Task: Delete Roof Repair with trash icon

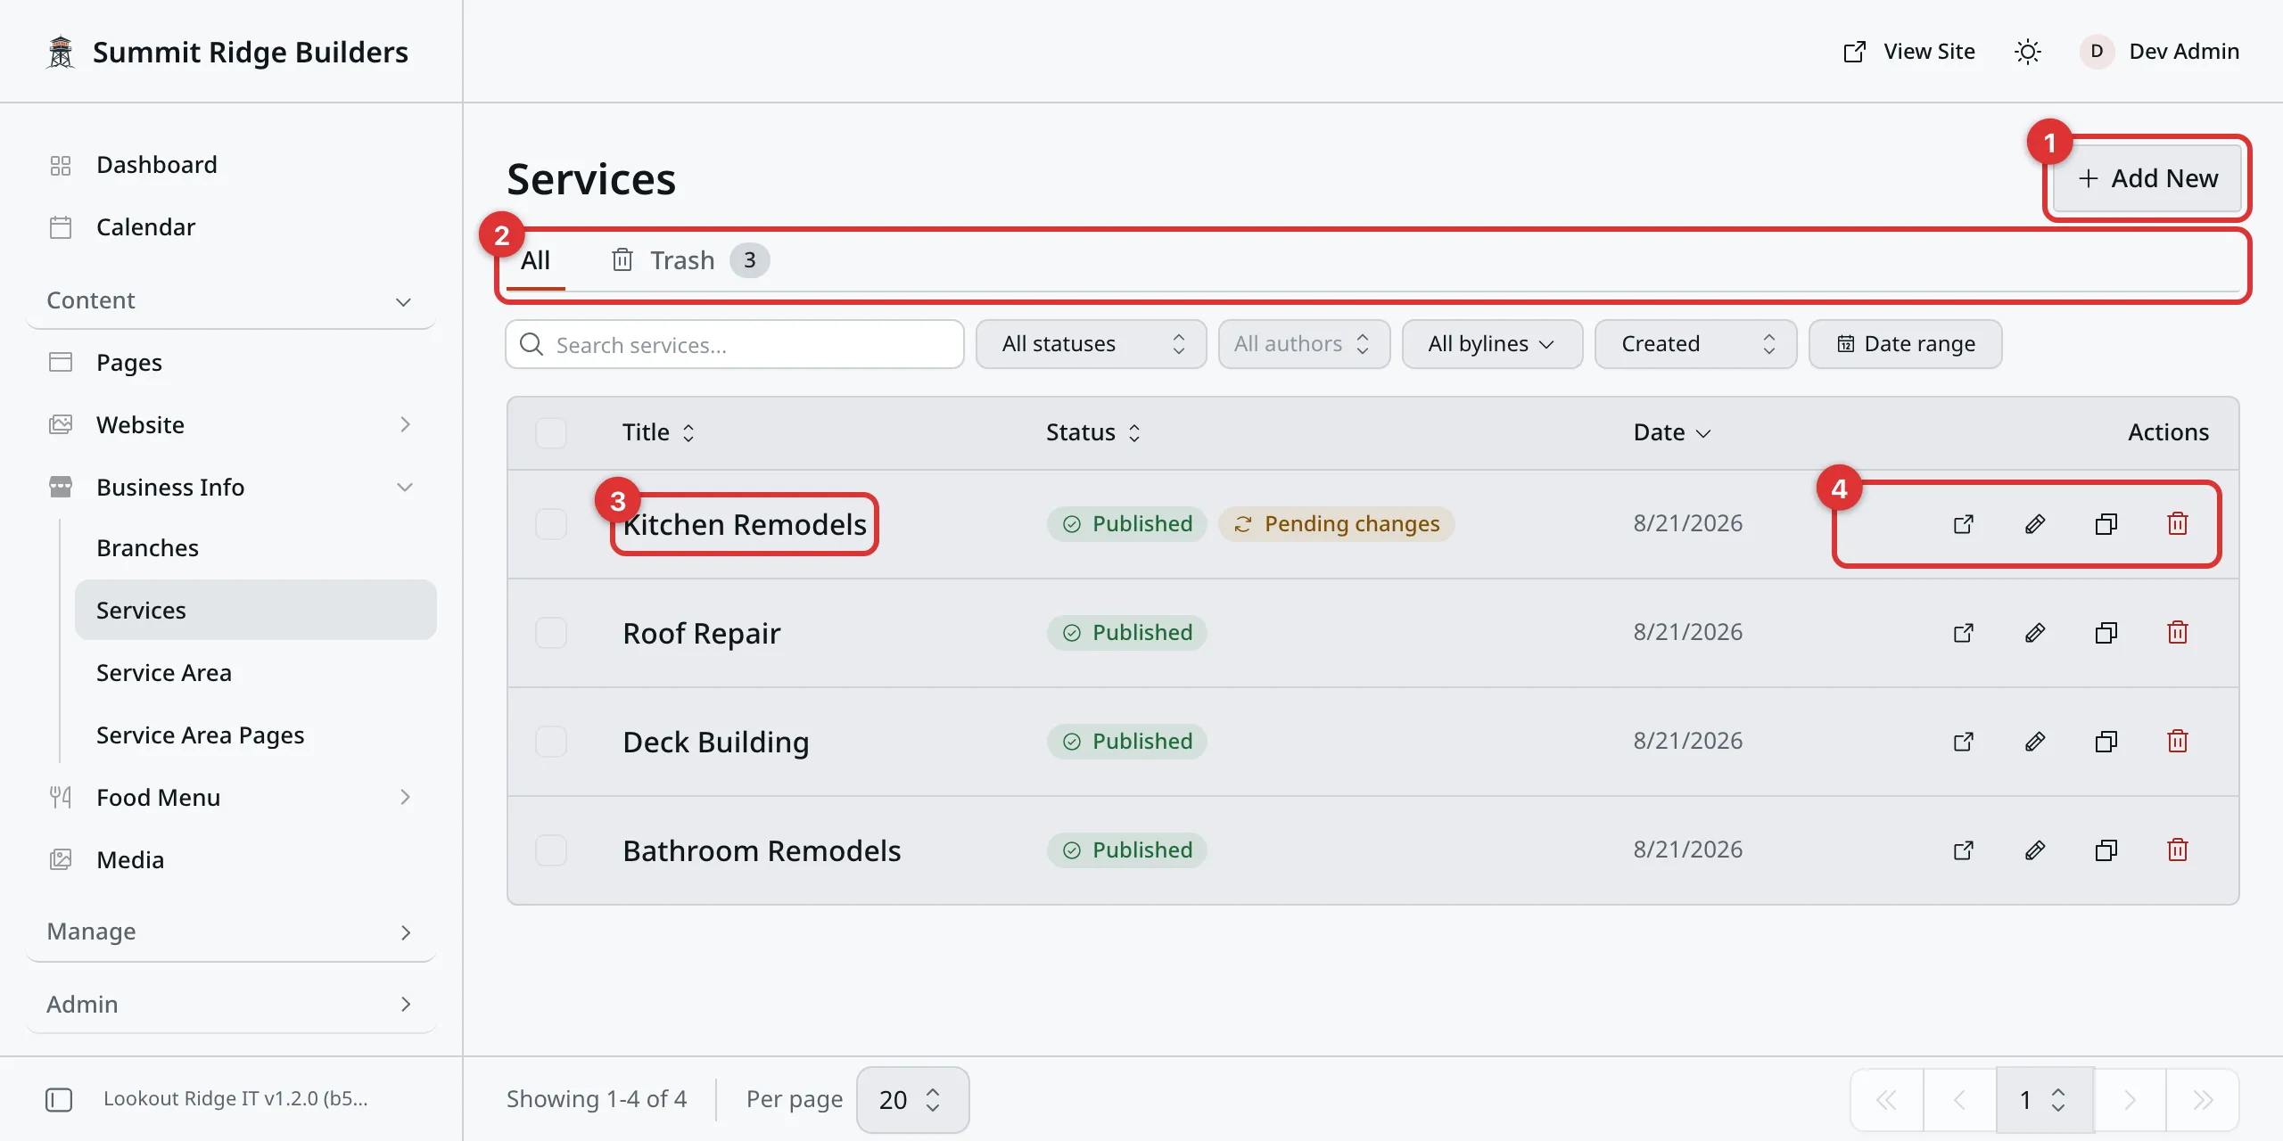Action: 2178,633
